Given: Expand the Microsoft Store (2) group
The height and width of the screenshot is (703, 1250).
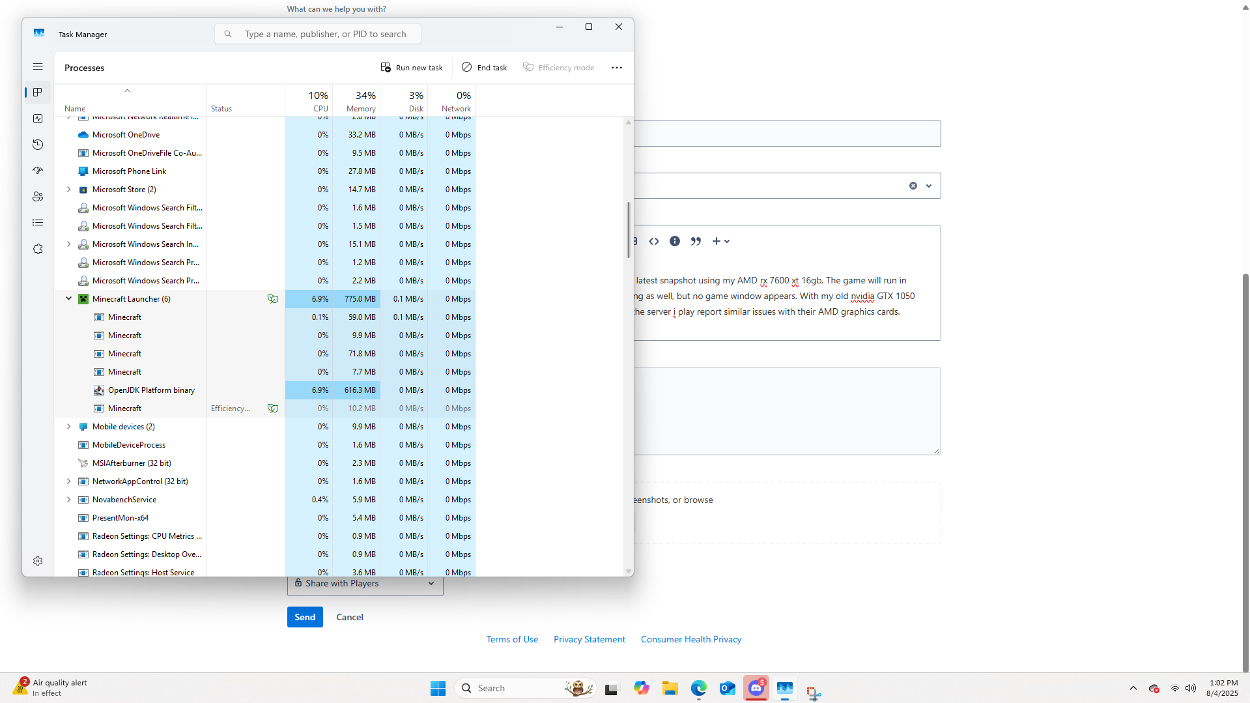Looking at the screenshot, I should (x=68, y=190).
